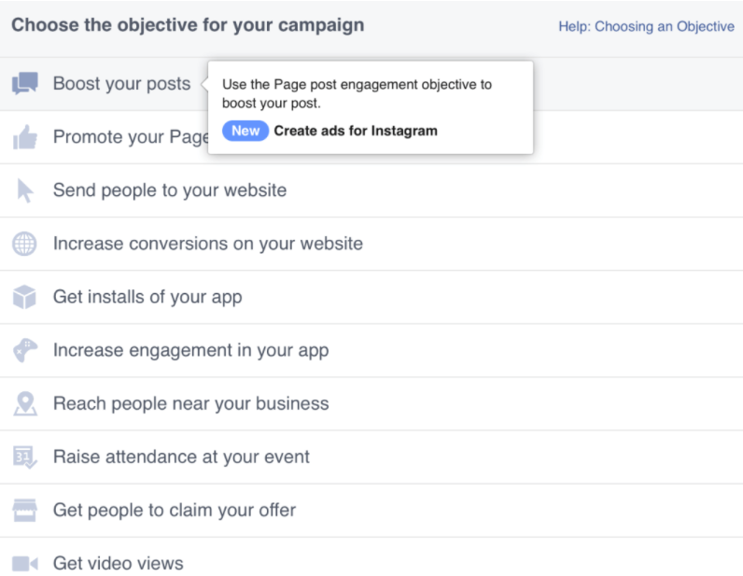Click the cursor arrow icon for website clicks
This screenshot has height=576, width=743.
[x=25, y=191]
